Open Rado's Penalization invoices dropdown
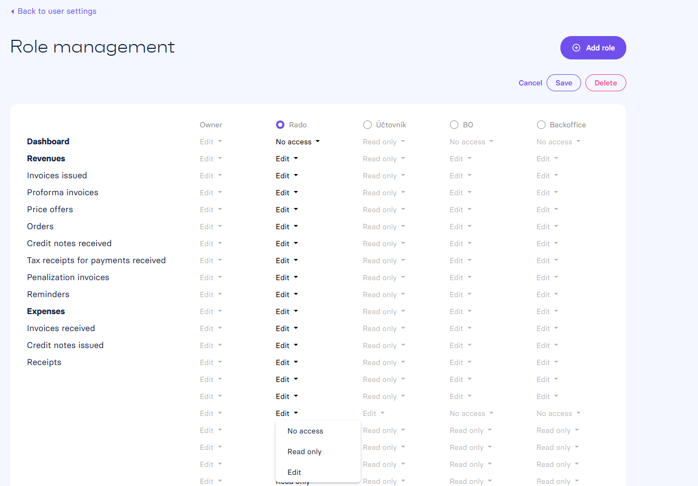Image resolution: width=698 pixels, height=486 pixels. (x=287, y=277)
